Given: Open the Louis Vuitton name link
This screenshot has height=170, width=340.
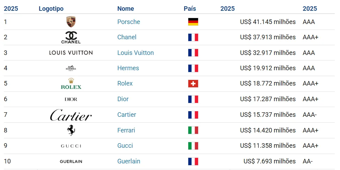Looking at the screenshot, I should [x=136, y=52].
